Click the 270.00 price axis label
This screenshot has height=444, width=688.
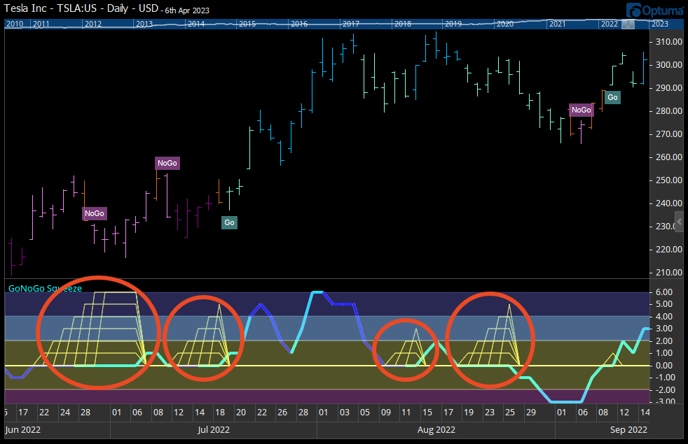coord(669,134)
